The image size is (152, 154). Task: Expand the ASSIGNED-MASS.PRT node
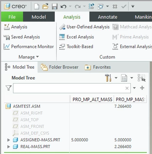8,140
